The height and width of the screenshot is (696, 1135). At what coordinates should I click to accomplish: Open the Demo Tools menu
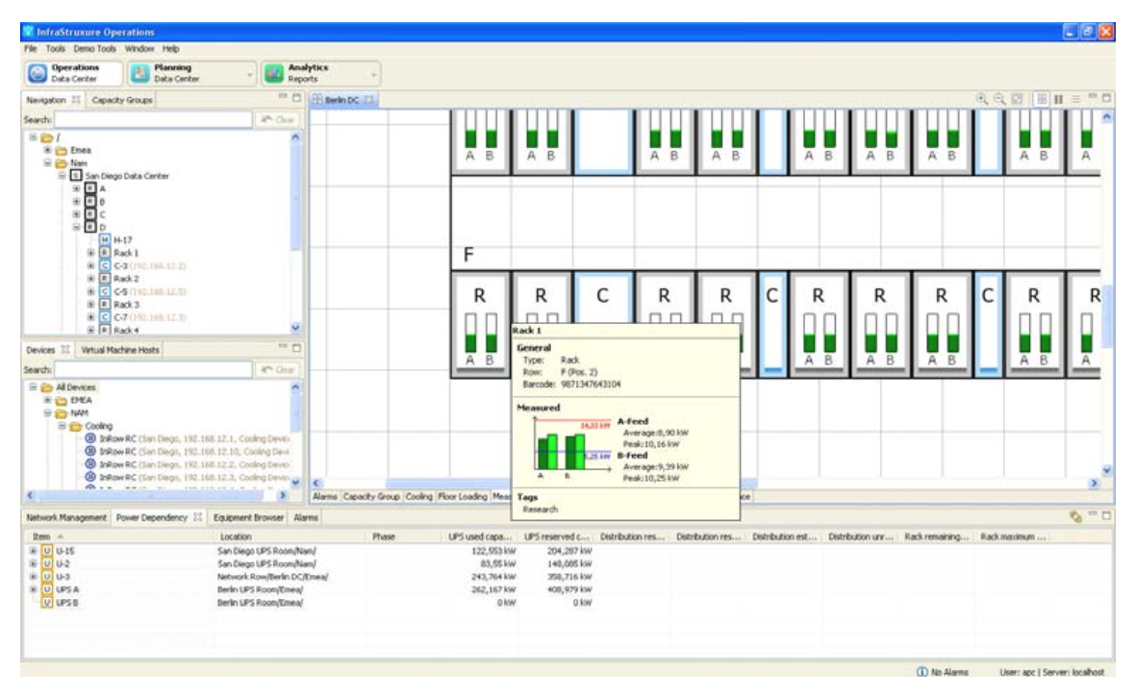point(94,48)
